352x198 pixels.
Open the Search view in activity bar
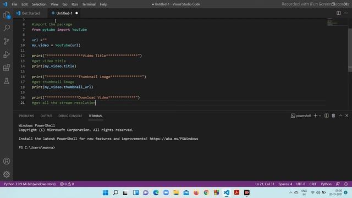[7, 28]
